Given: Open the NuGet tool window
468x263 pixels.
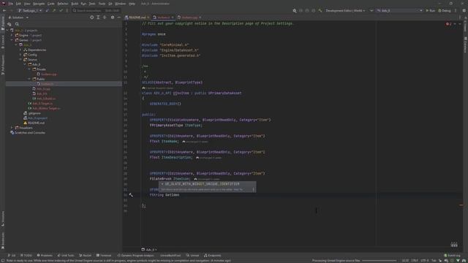Looking at the screenshot, I should click(86, 256).
